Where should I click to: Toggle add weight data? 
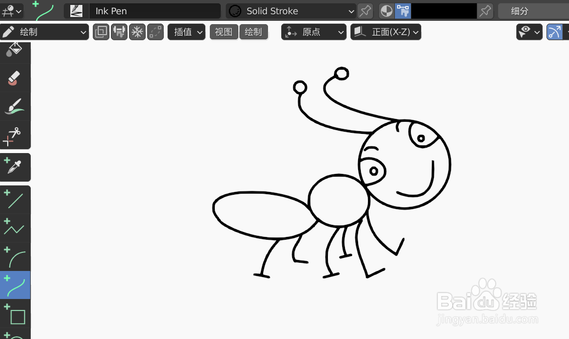pos(119,32)
